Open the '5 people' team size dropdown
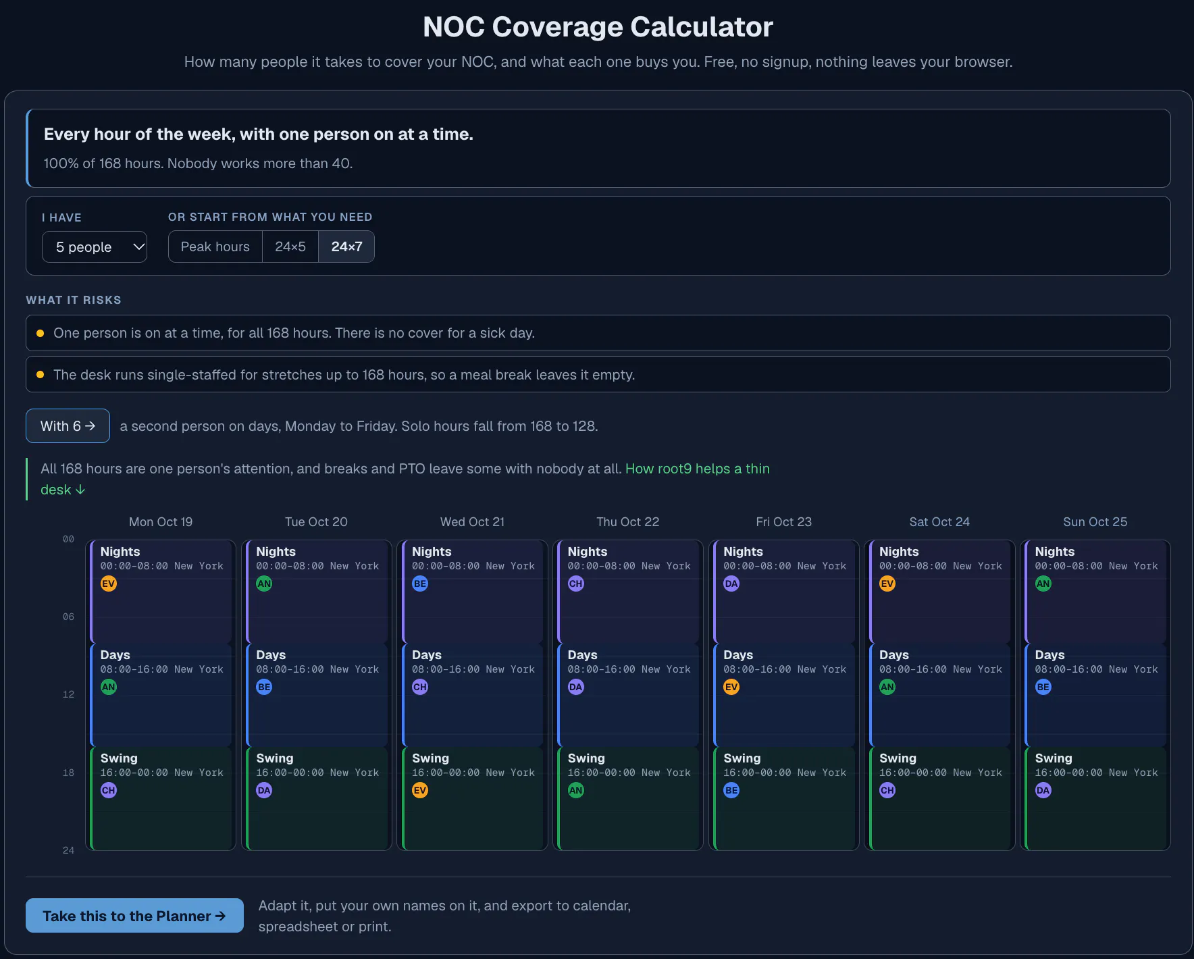1194x959 pixels. pos(95,247)
